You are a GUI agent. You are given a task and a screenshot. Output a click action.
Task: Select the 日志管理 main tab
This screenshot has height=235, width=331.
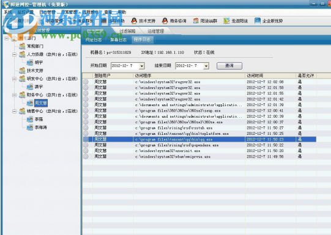pyautogui.click(x=95, y=31)
